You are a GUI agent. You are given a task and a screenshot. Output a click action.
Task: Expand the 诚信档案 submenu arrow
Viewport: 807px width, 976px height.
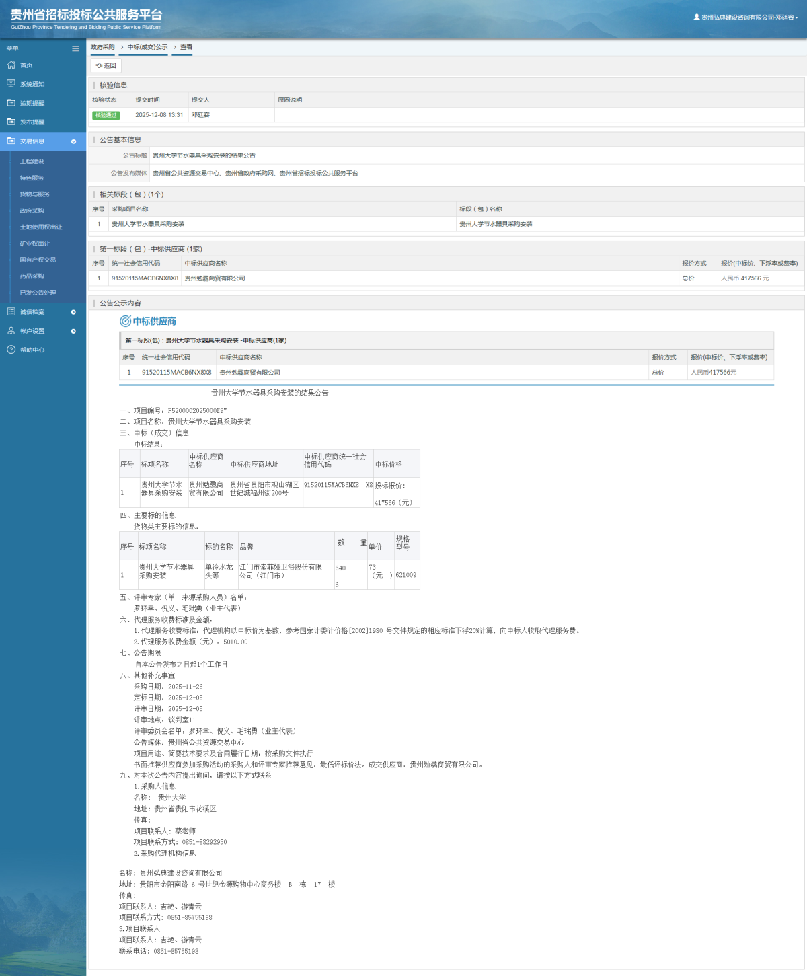73,312
